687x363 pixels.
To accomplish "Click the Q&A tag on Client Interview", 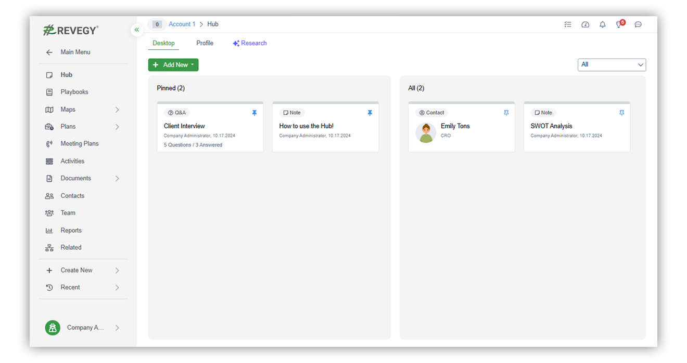I will (177, 113).
